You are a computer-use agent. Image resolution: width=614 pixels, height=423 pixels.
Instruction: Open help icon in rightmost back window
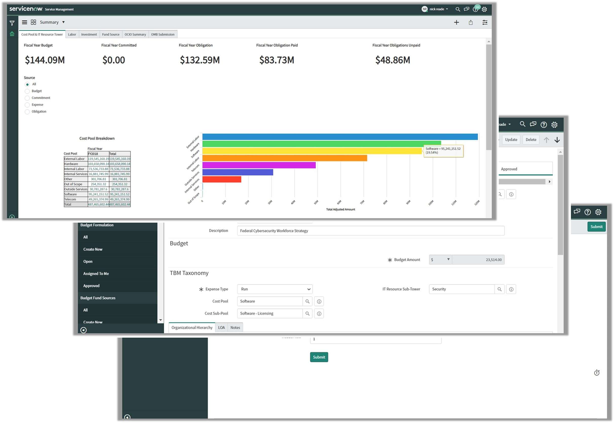click(x=588, y=212)
